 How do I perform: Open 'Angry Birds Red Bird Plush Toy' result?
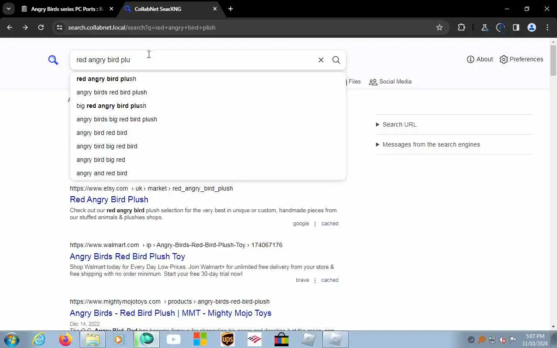pos(128,256)
